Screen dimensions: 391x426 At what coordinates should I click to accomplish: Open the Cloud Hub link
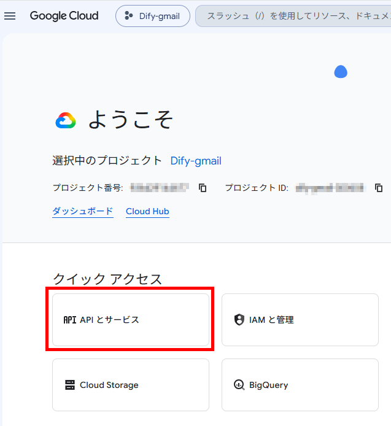(x=147, y=211)
